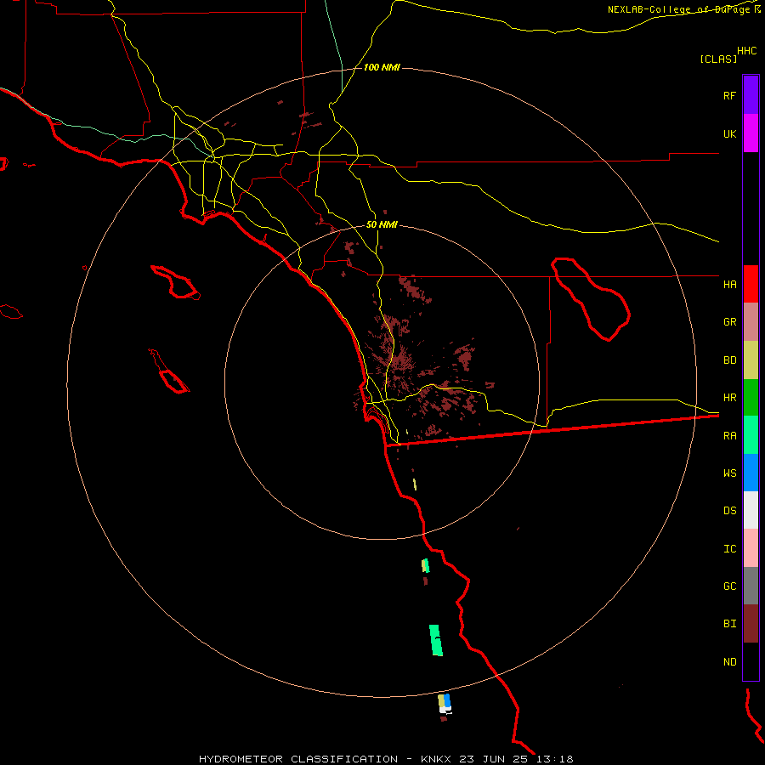This screenshot has width=765, height=765.
Task: Click the KNKX station identifier
Action: pos(436,759)
